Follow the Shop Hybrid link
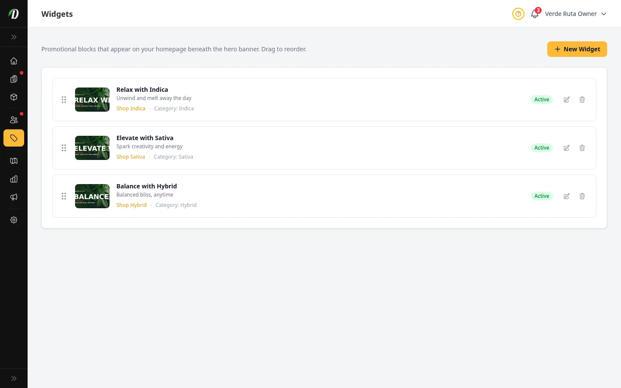Viewport: 621px width, 388px height. [132, 205]
